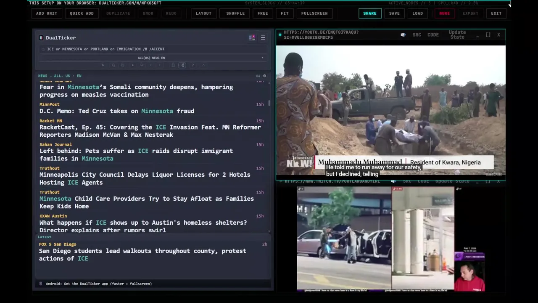Open Minnesota Child Care Providers headline
Image resolution: width=538 pixels, height=303 pixels.
coord(147,202)
